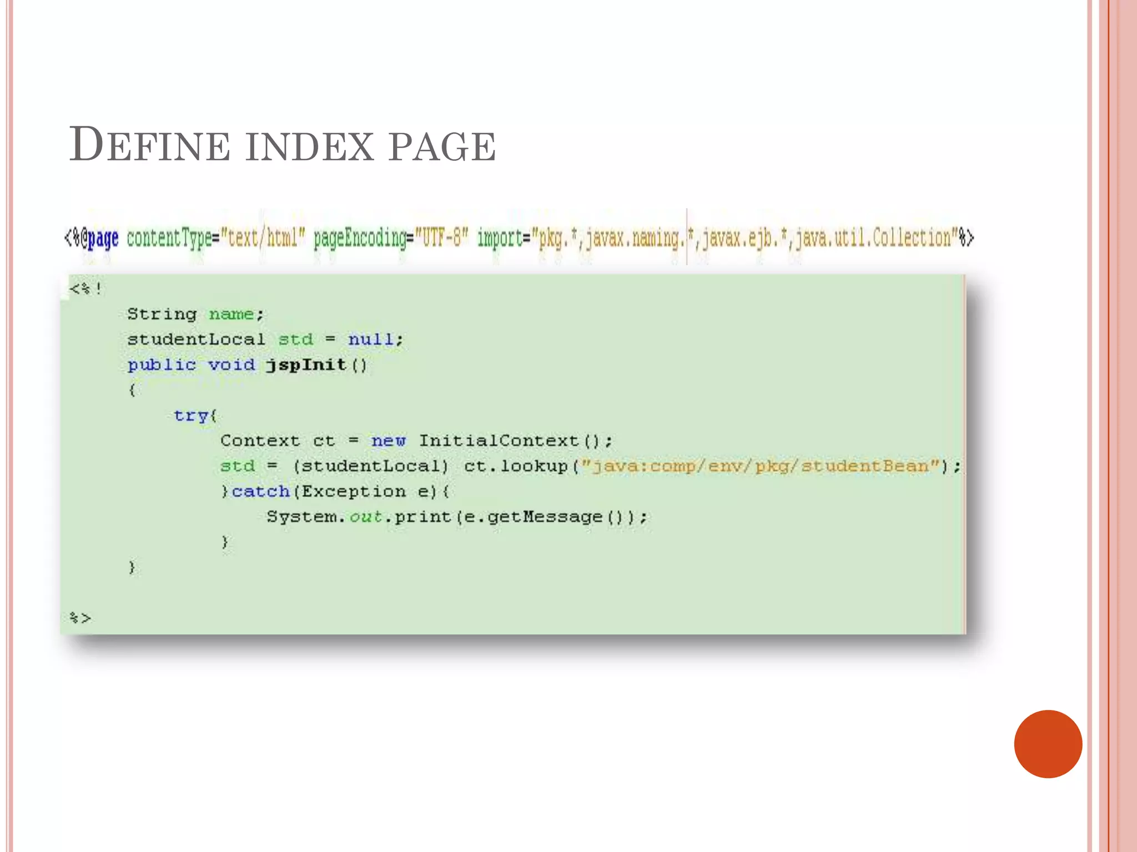Screen dimensions: 1137x852
Task: Click the import="pkg.*,javax.naming.*..." attribute
Action: tap(720, 239)
